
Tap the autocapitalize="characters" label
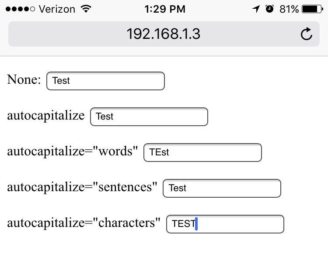(84, 223)
